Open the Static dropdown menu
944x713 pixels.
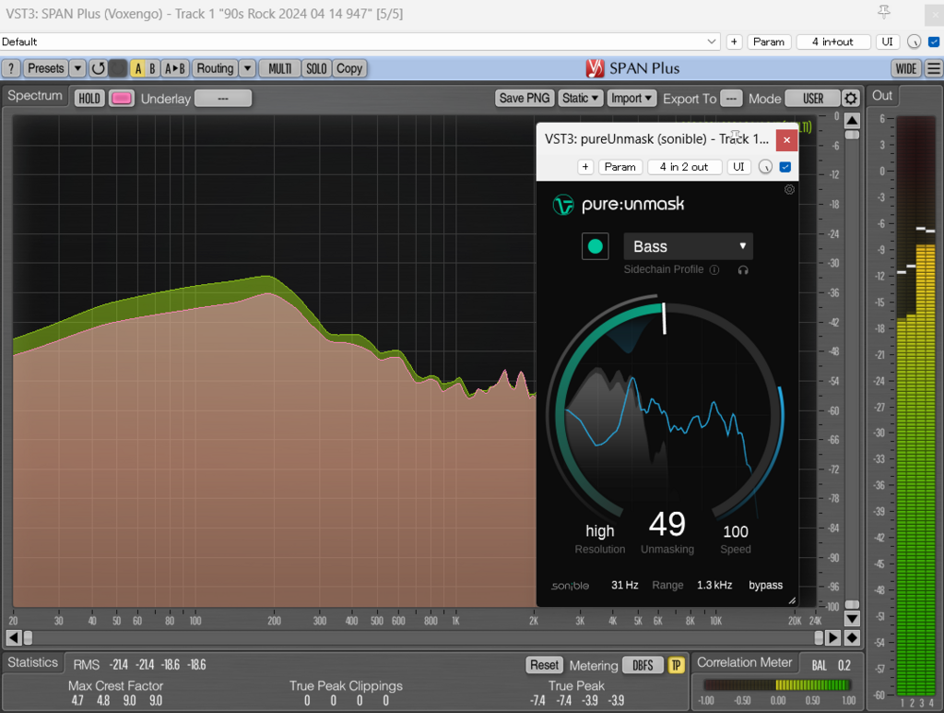581,98
